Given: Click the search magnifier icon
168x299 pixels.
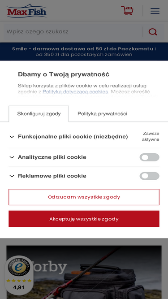Looking at the screenshot, I should [x=153, y=32].
